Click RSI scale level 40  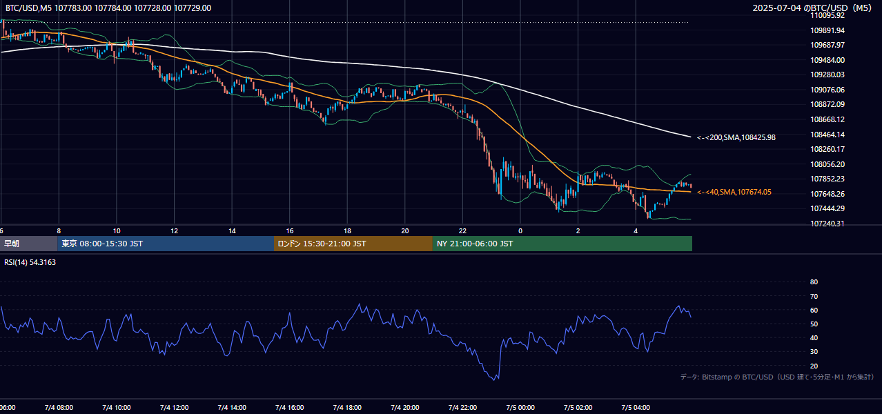814,337
